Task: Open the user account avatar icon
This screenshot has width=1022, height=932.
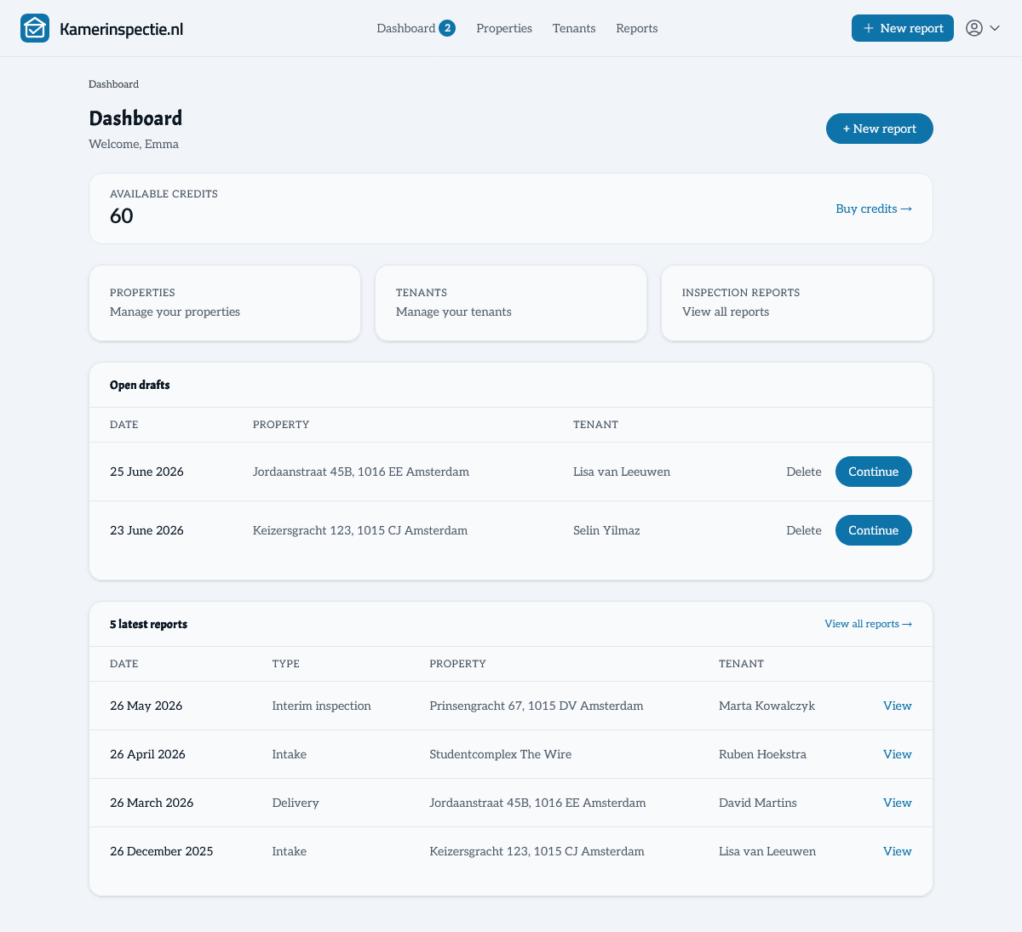Action: tap(974, 28)
